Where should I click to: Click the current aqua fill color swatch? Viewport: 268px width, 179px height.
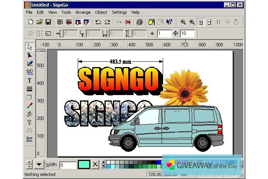pos(84,165)
